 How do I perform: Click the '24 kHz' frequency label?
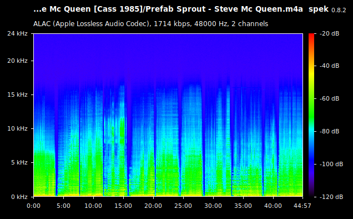(x=17, y=33)
